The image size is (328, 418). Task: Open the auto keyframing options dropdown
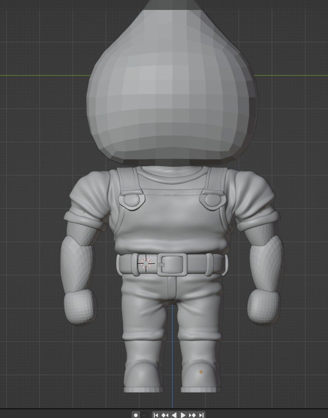[144, 415]
